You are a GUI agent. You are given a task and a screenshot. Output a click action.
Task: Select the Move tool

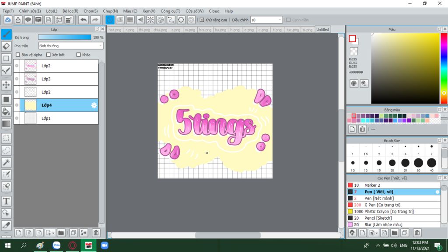click(x=6, y=85)
